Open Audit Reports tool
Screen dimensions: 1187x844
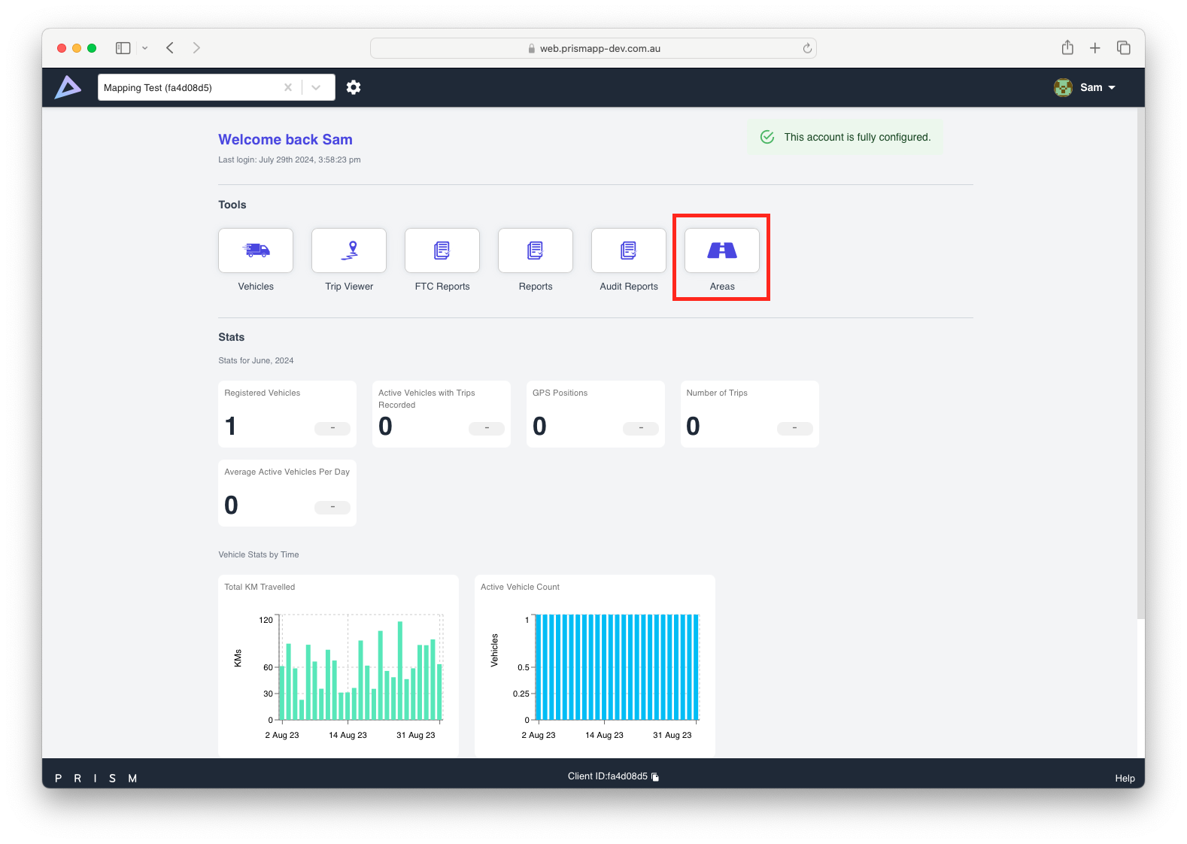pos(629,250)
